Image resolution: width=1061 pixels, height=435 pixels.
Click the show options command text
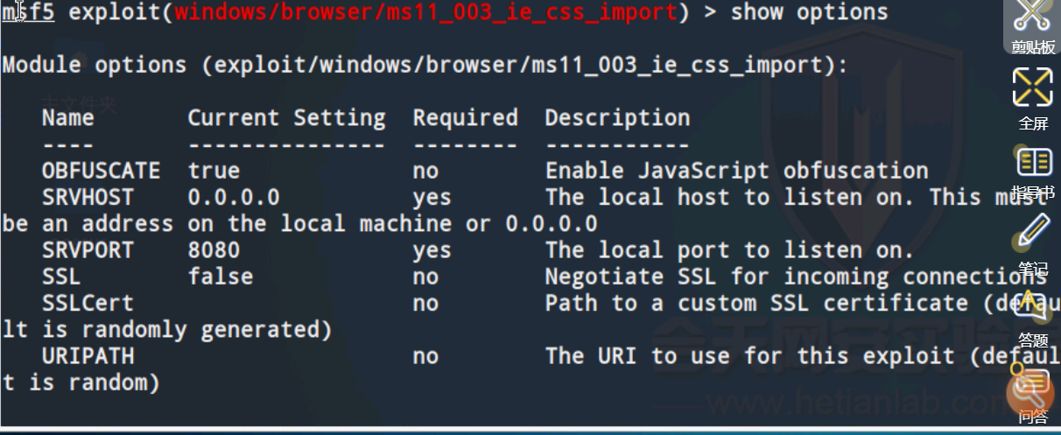coord(809,12)
